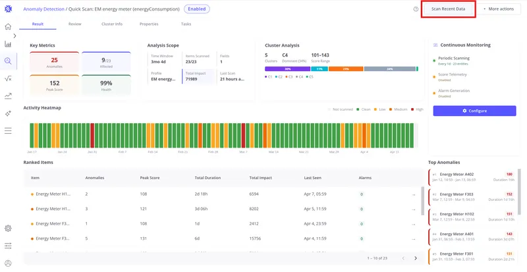Click the Configure button
The height and width of the screenshot is (272, 527).
point(474,111)
